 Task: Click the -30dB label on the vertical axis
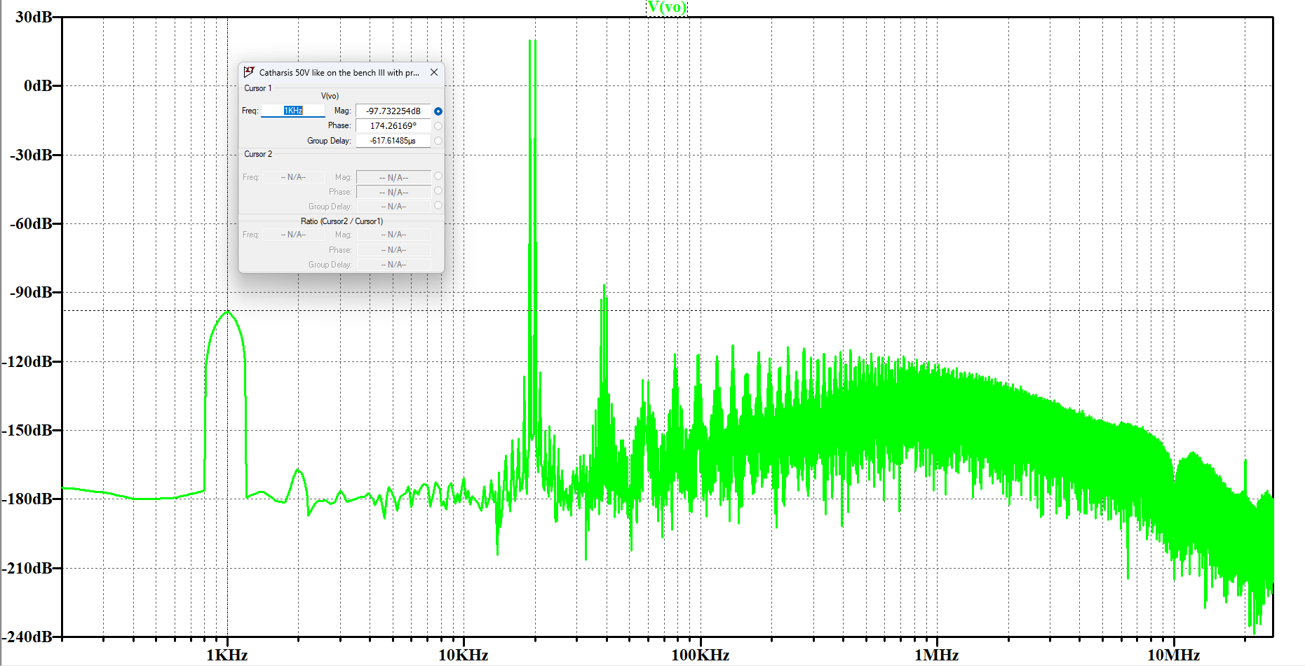point(31,155)
